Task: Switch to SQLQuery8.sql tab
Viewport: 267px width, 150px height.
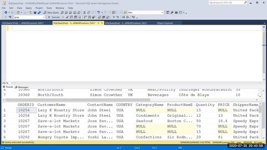Action: (x=126, y=23)
